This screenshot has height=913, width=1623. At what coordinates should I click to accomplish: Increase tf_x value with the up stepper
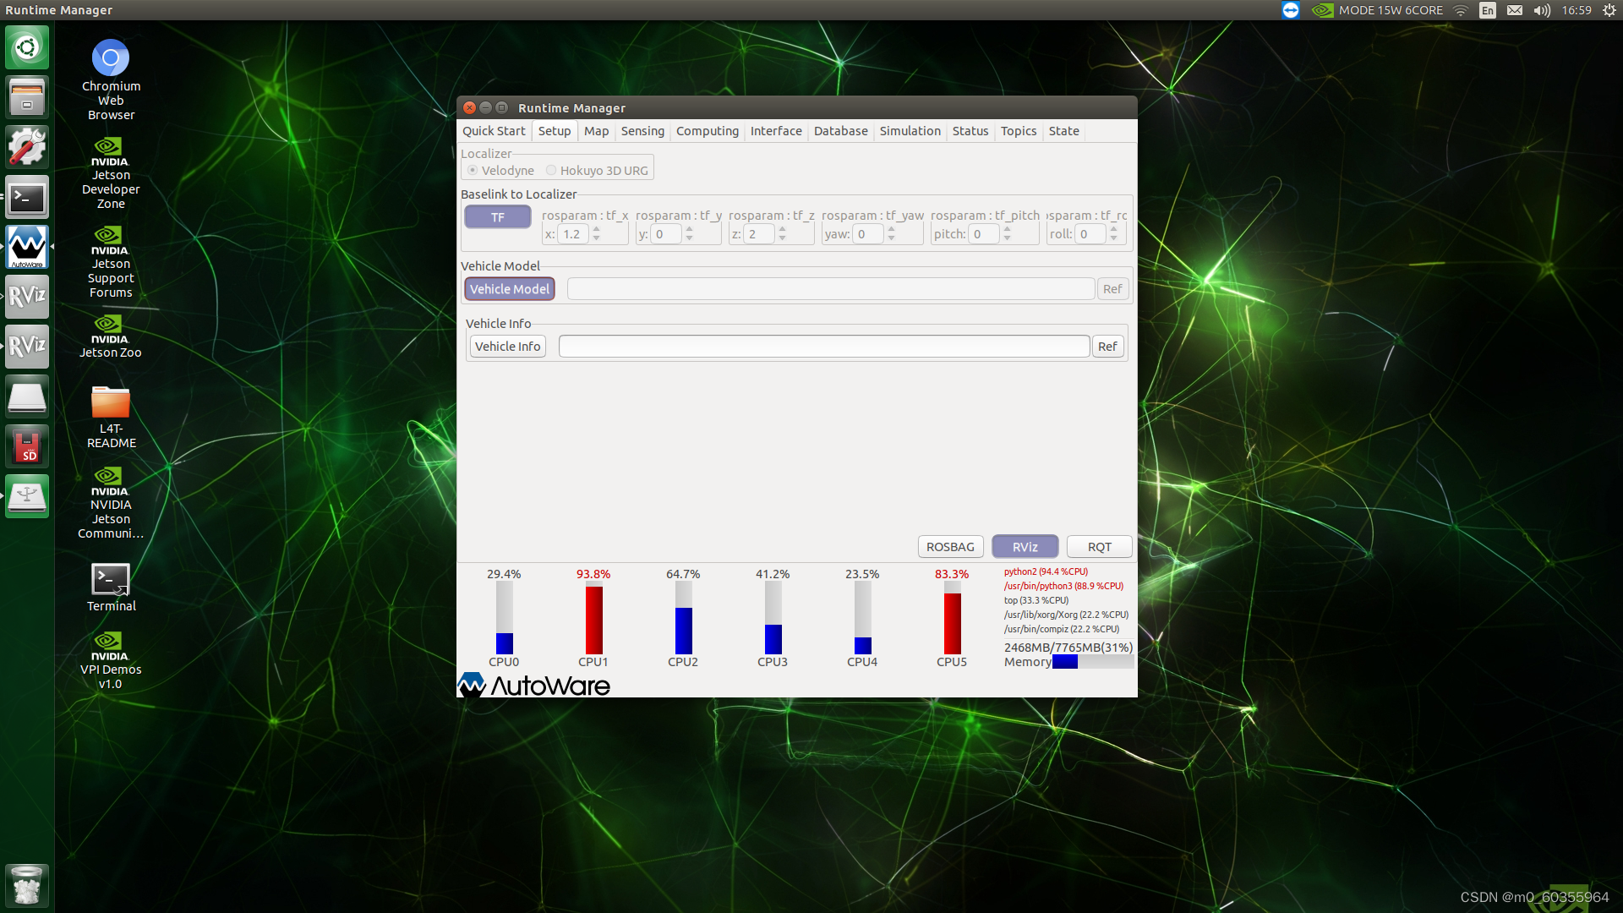[597, 229]
